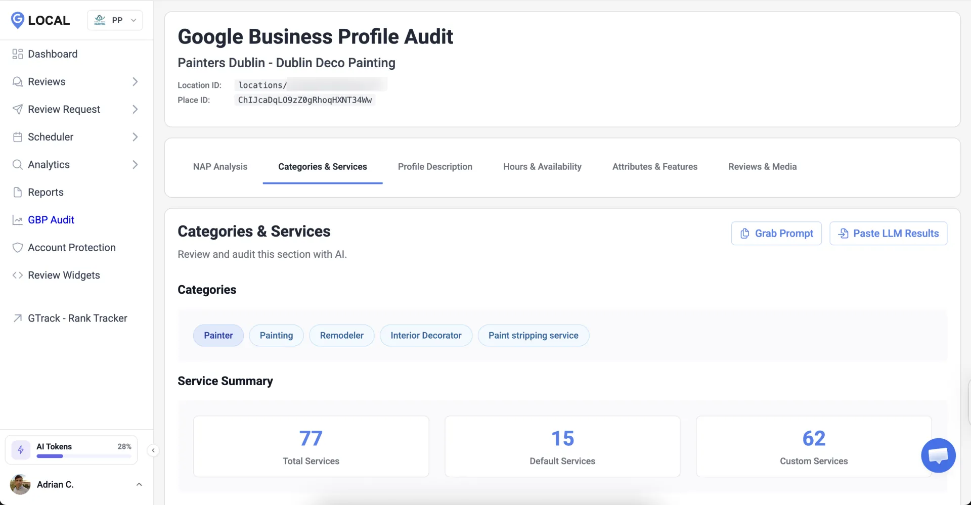Click the Dashboard grid icon
Viewport: 971px width, 505px height.
[18, 54]
